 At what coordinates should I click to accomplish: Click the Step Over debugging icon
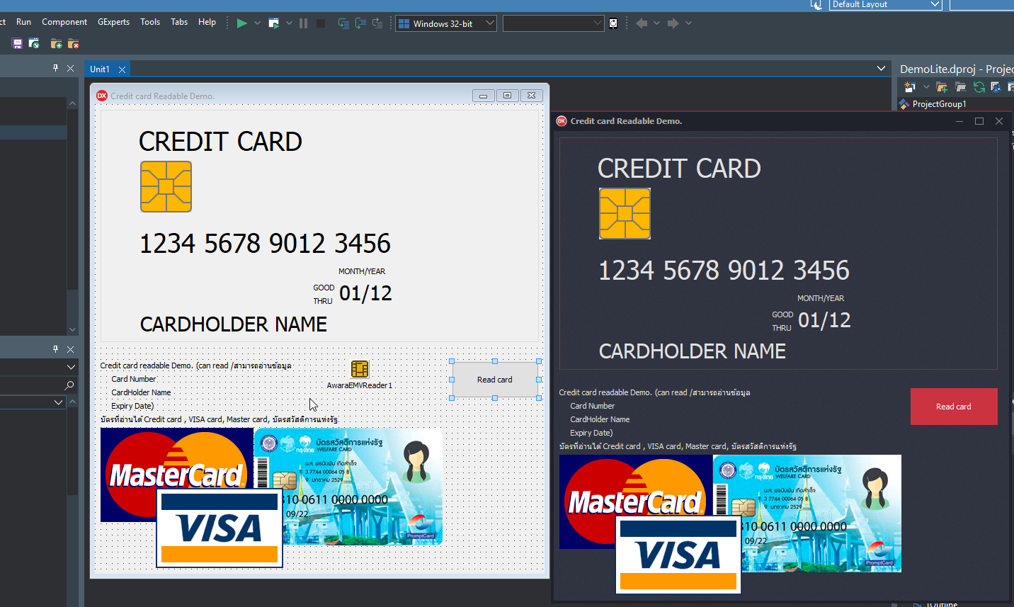[360, 23]
